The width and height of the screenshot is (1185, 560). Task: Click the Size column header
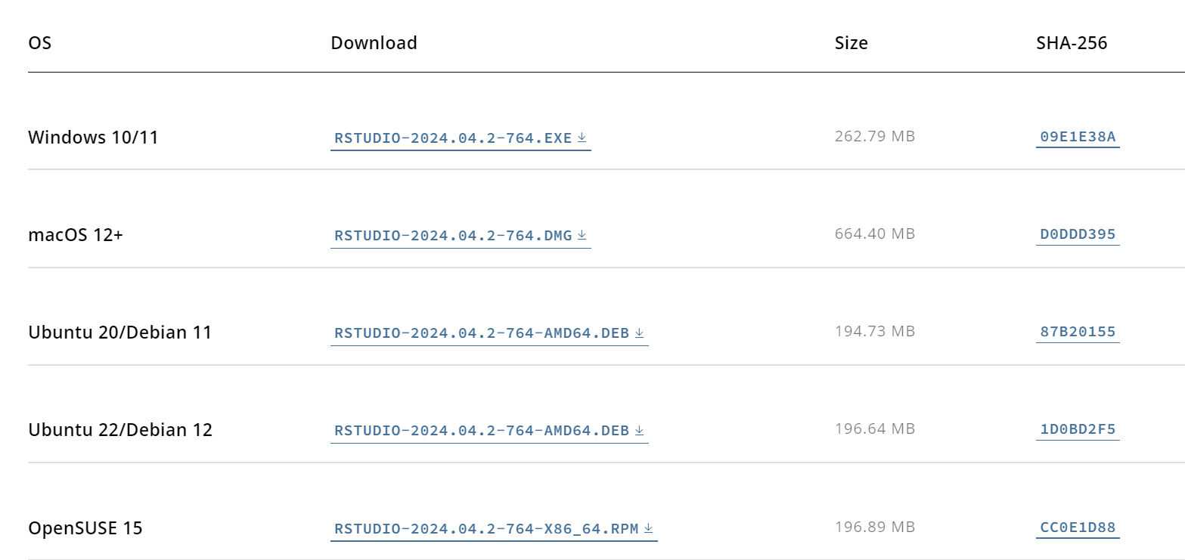(x=851, y=43)
